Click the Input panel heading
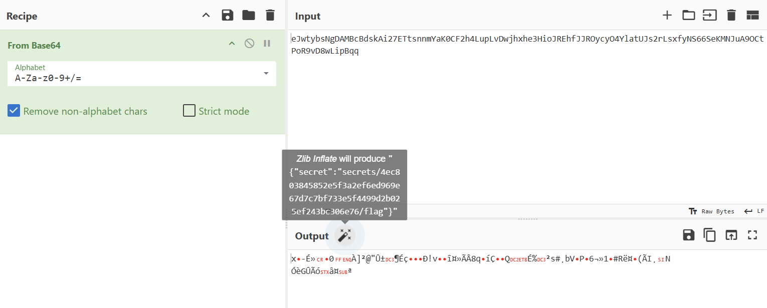This screenshot has height=308, width=767. 308,16
